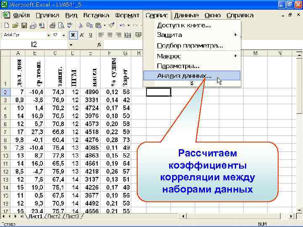Expand the full Сервис menu chevron
This screenshot has width=303, height=227.
[192, 83]
